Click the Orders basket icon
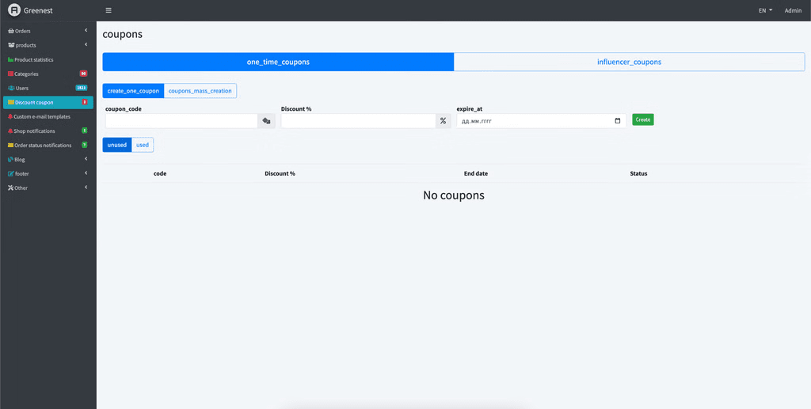This screenshot has height=409, width=811. point(11,31)
